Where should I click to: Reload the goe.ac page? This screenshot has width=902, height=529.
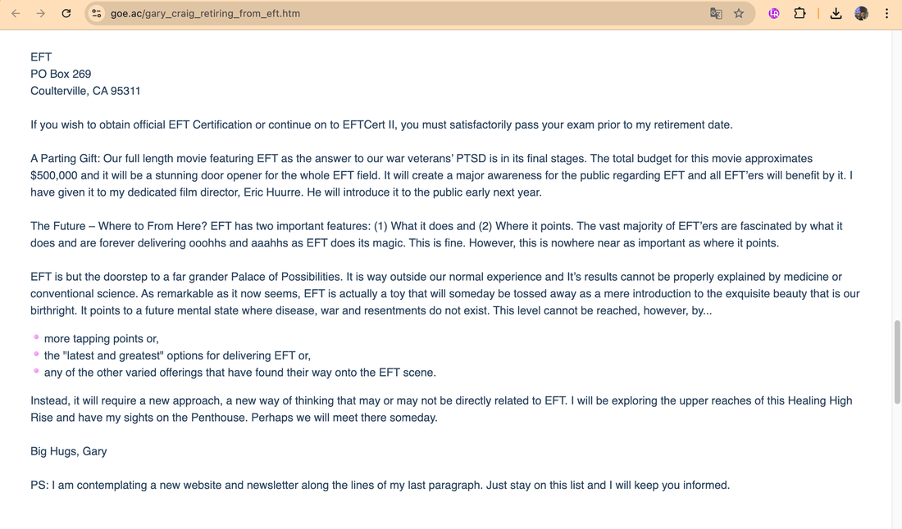point(66,13)
